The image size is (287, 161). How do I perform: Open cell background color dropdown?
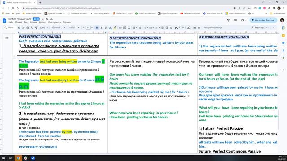[183, 28]
